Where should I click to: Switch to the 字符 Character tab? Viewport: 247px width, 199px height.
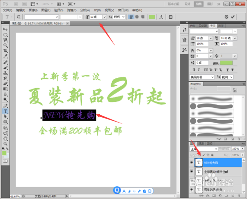pos(212,26)
